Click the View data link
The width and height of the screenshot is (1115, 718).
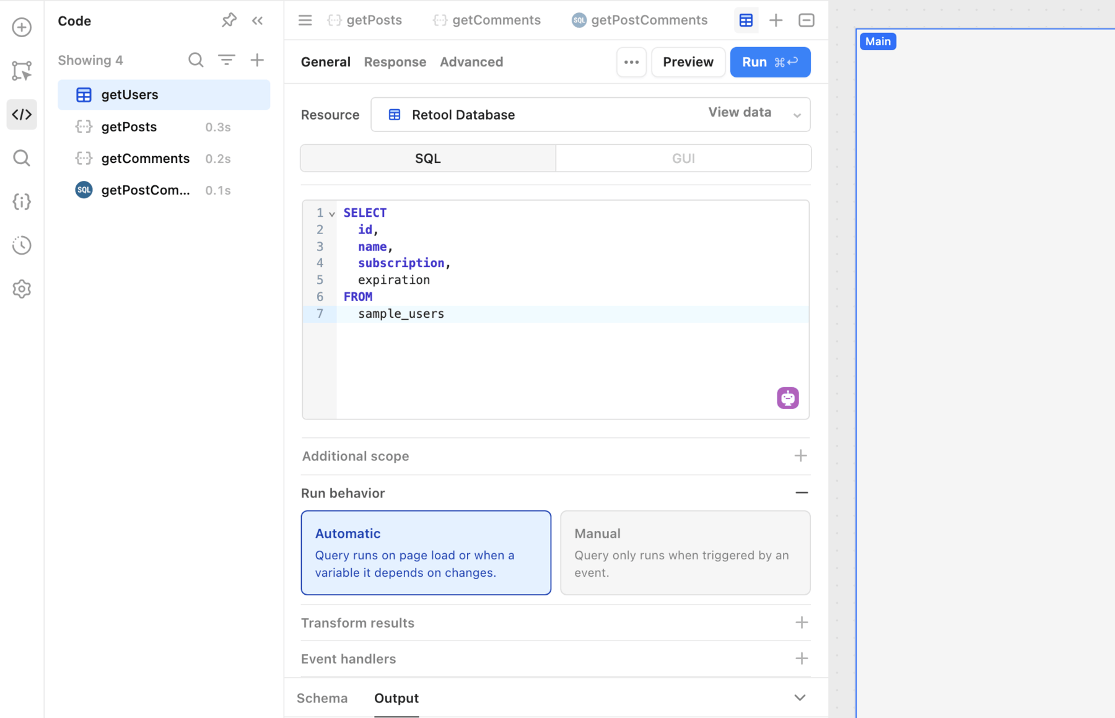740,112
